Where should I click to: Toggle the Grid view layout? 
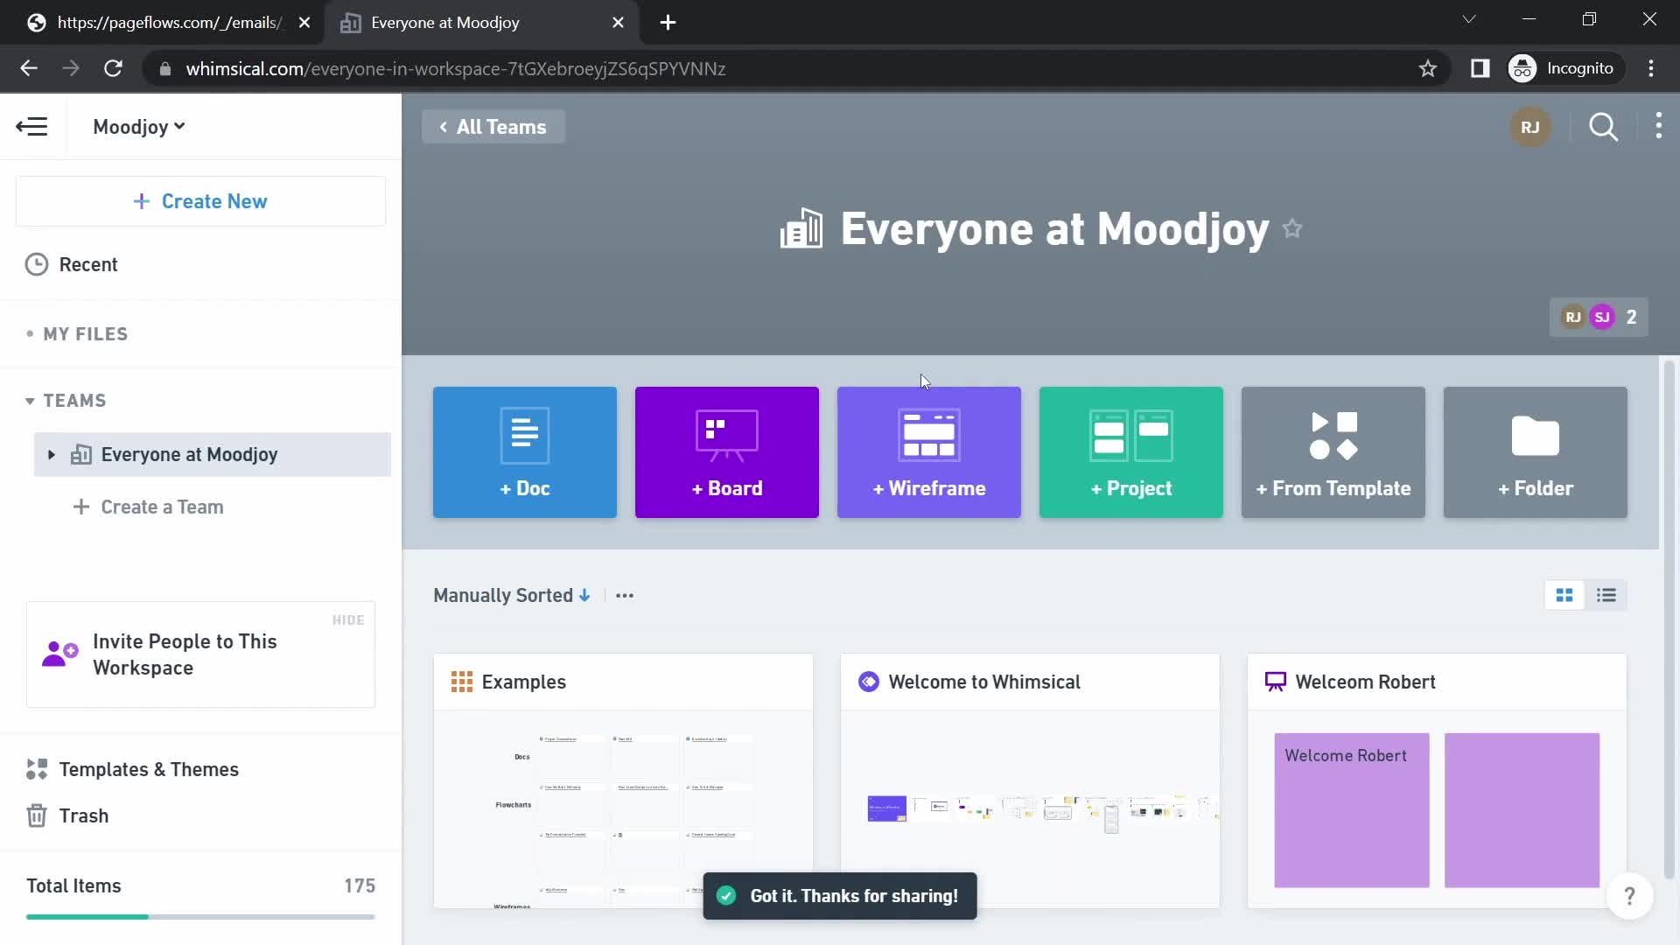point(1564,595)
